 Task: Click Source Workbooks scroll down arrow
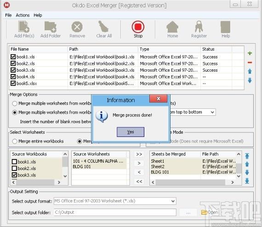[x=65, y=176]
